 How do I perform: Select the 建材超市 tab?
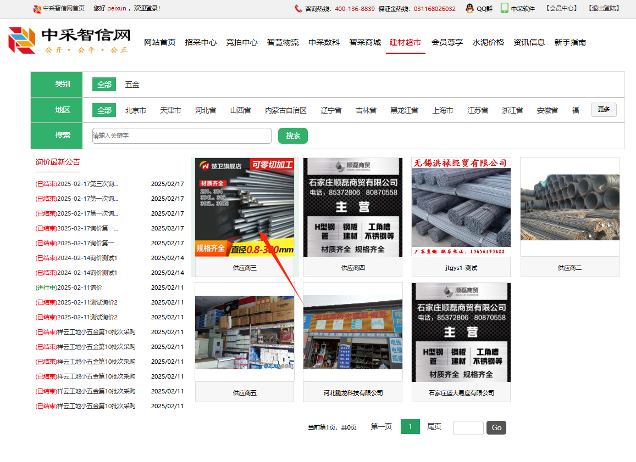click(x=405, y=42)
